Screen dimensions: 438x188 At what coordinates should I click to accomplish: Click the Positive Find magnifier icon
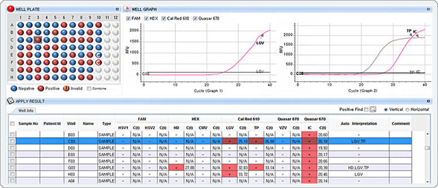click(x=372, y=109)
